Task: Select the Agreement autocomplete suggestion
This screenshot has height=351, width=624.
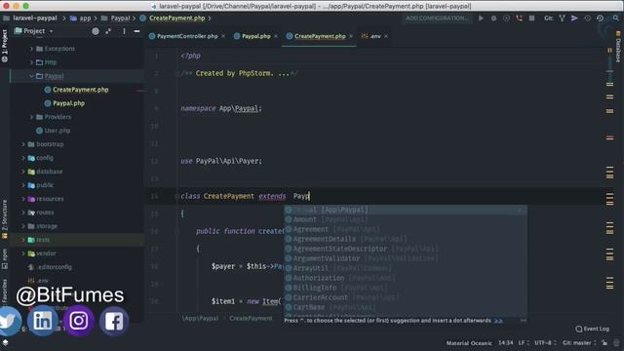Action: (x=406, y=230)
